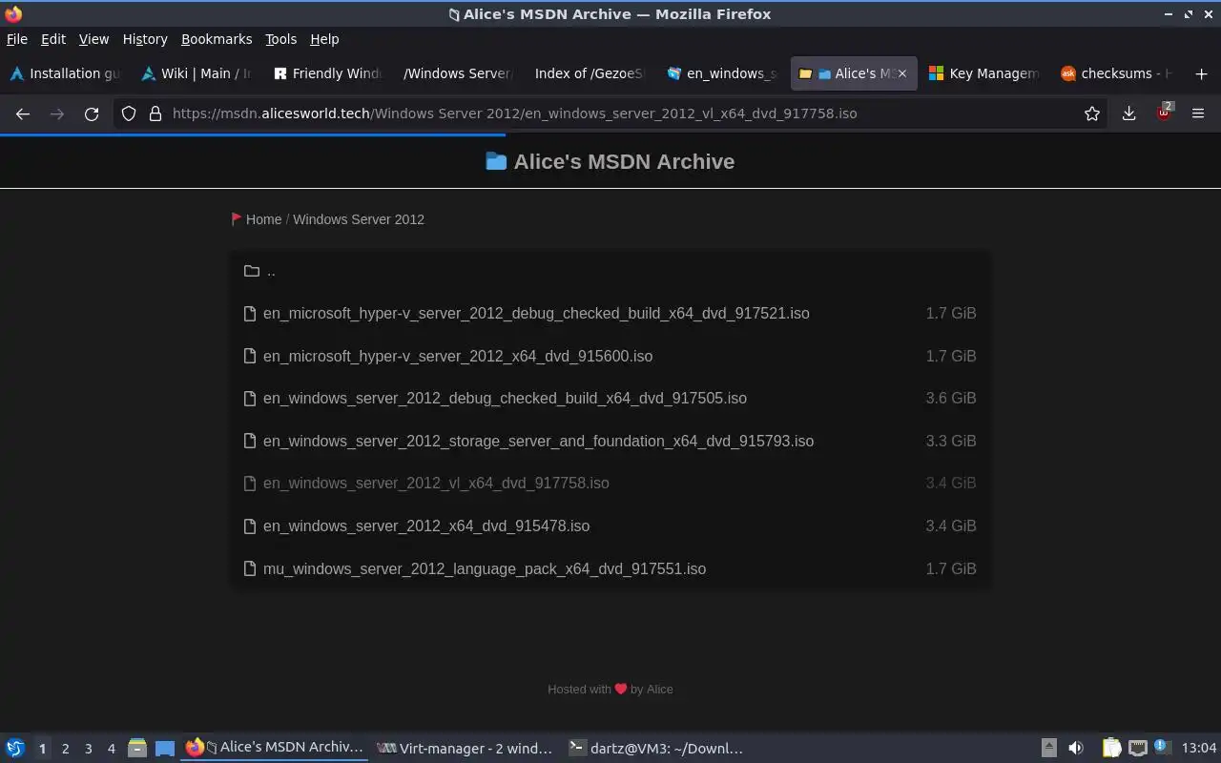Open the View menu
This screenshot has height=763, width=1221.
click(93, 39)
